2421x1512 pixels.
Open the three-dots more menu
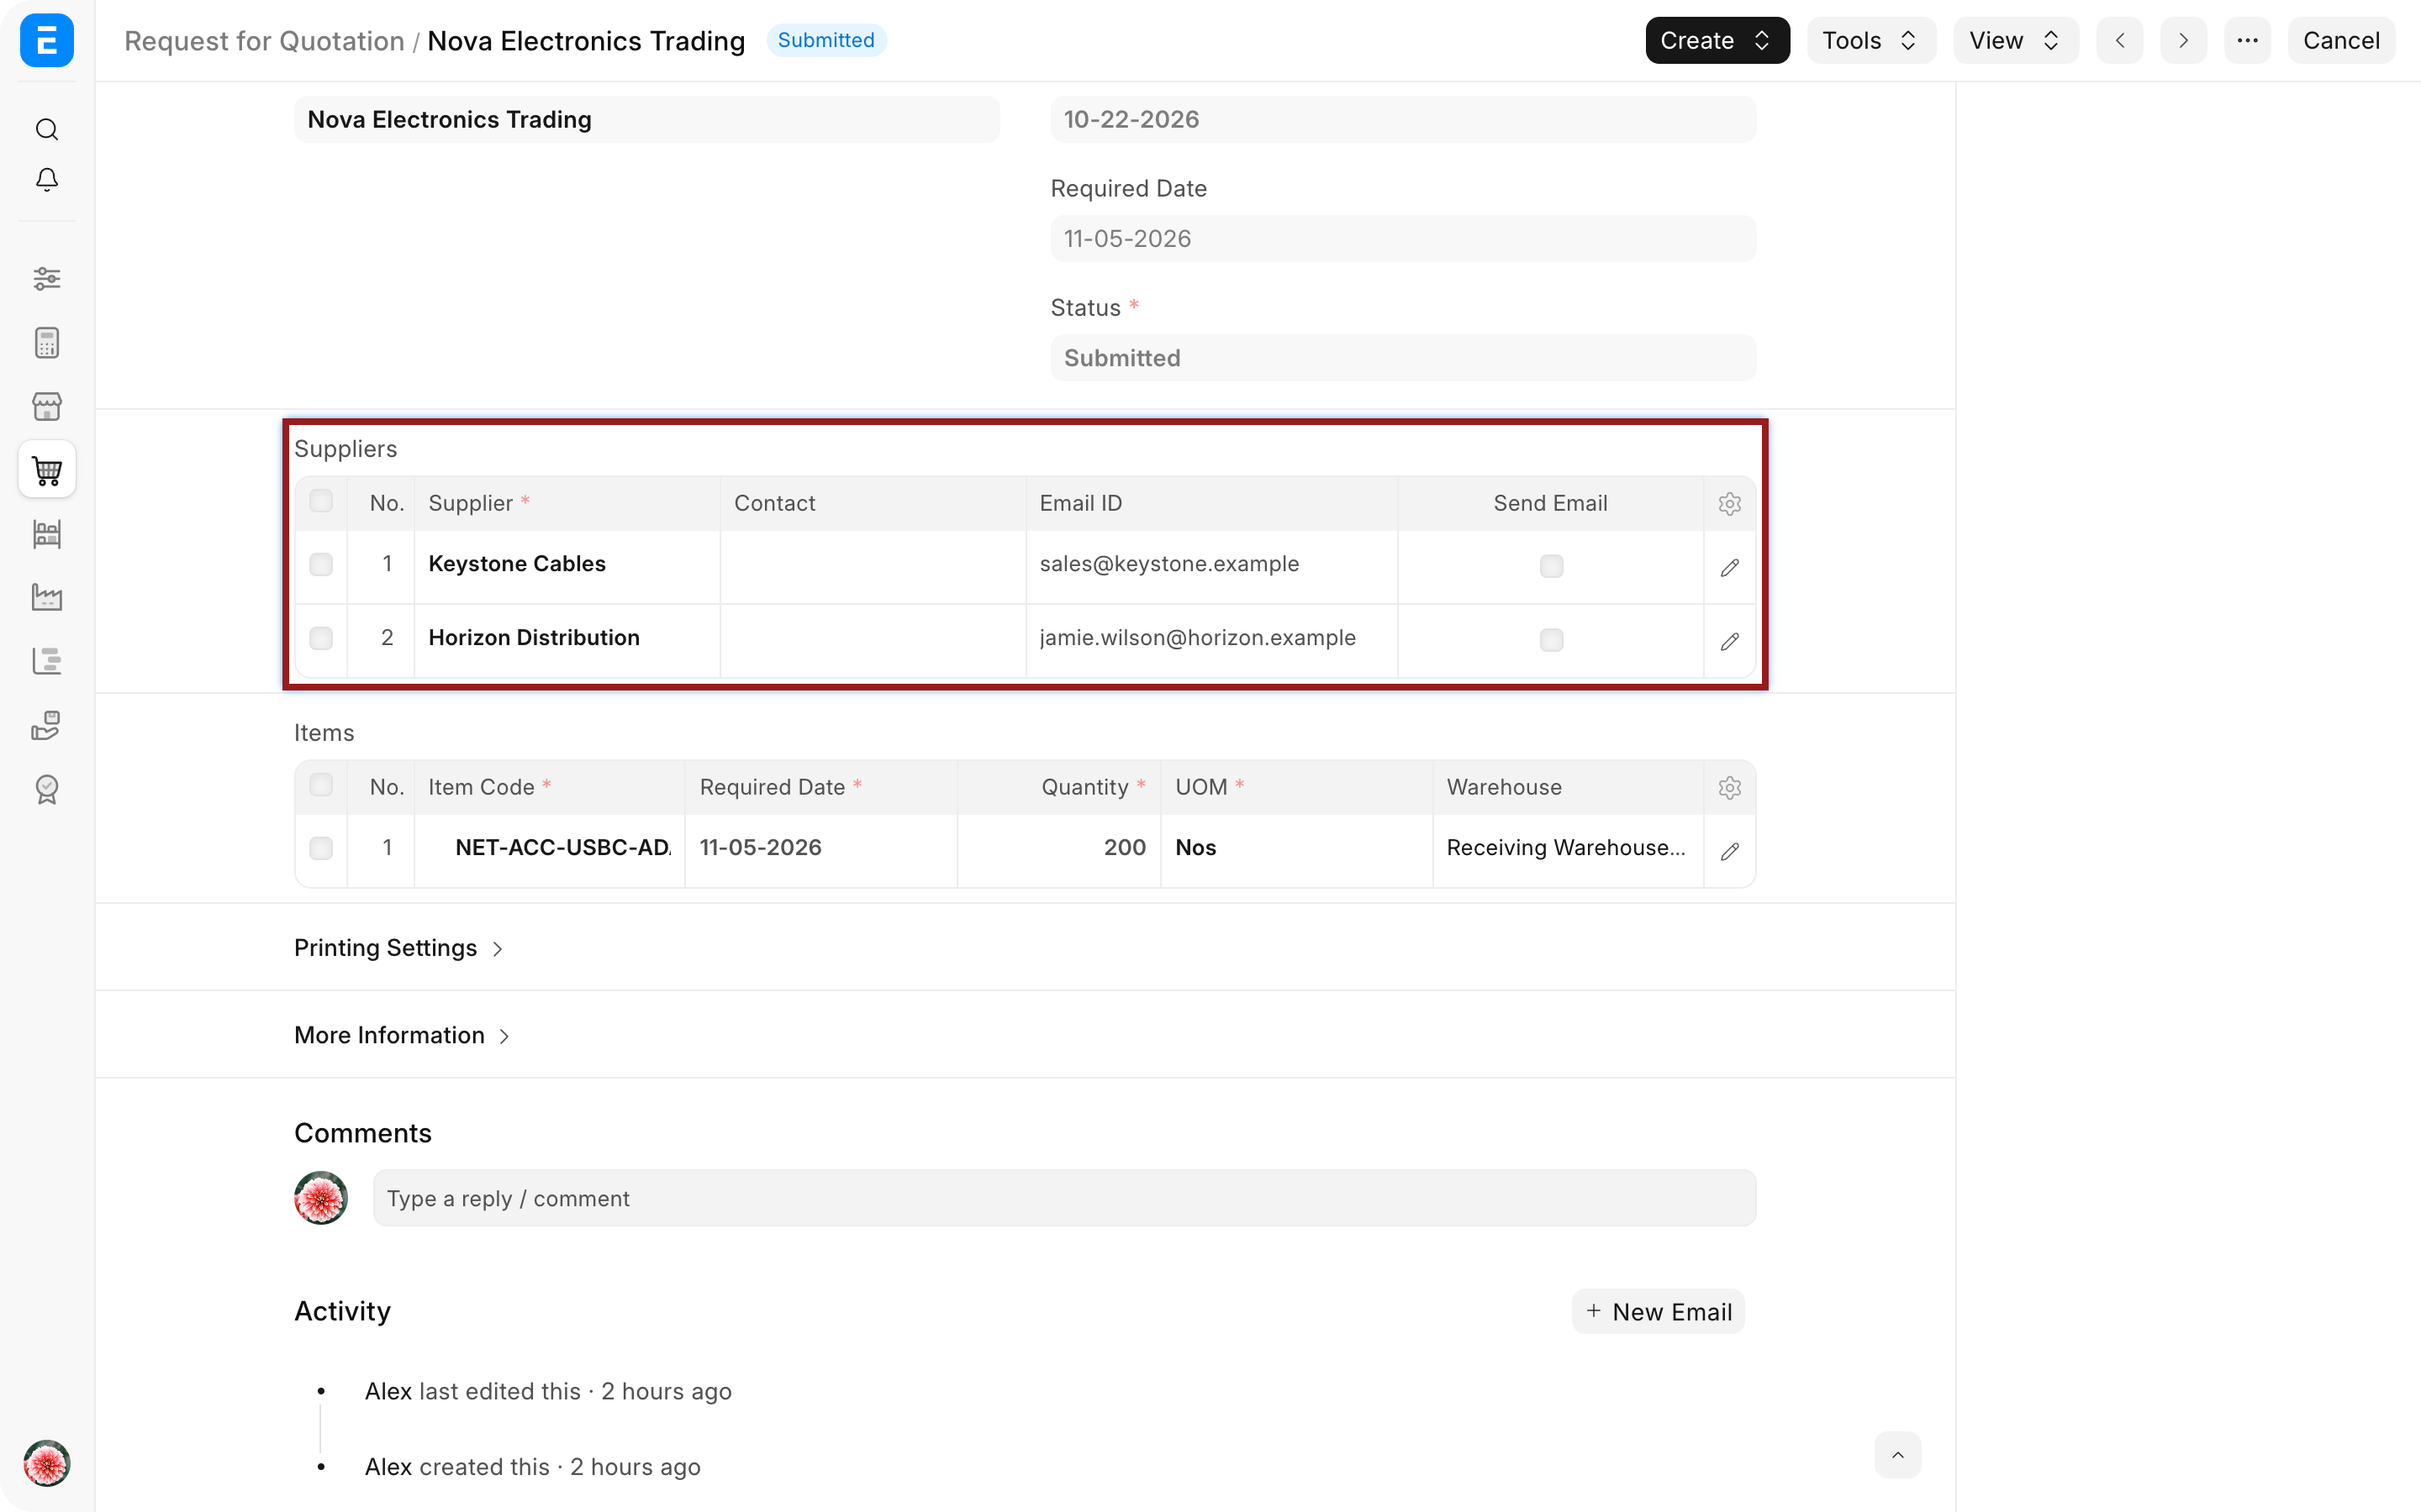(x=2247, y=41)
